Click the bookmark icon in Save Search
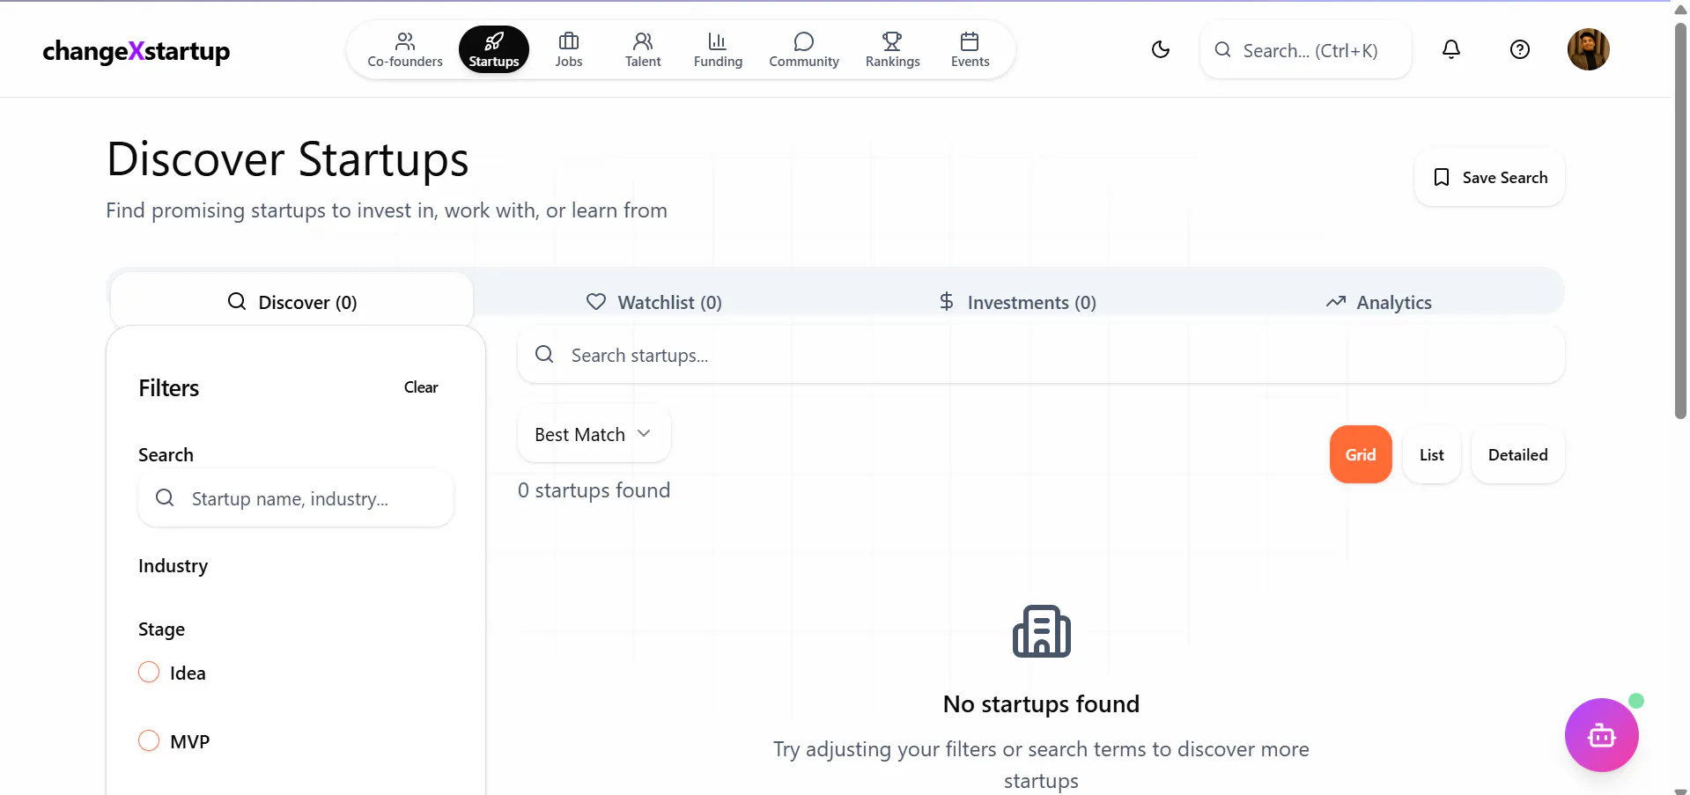 (1441, 178)
